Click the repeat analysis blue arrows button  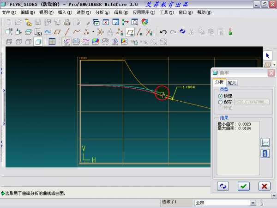tap(223, 186)
